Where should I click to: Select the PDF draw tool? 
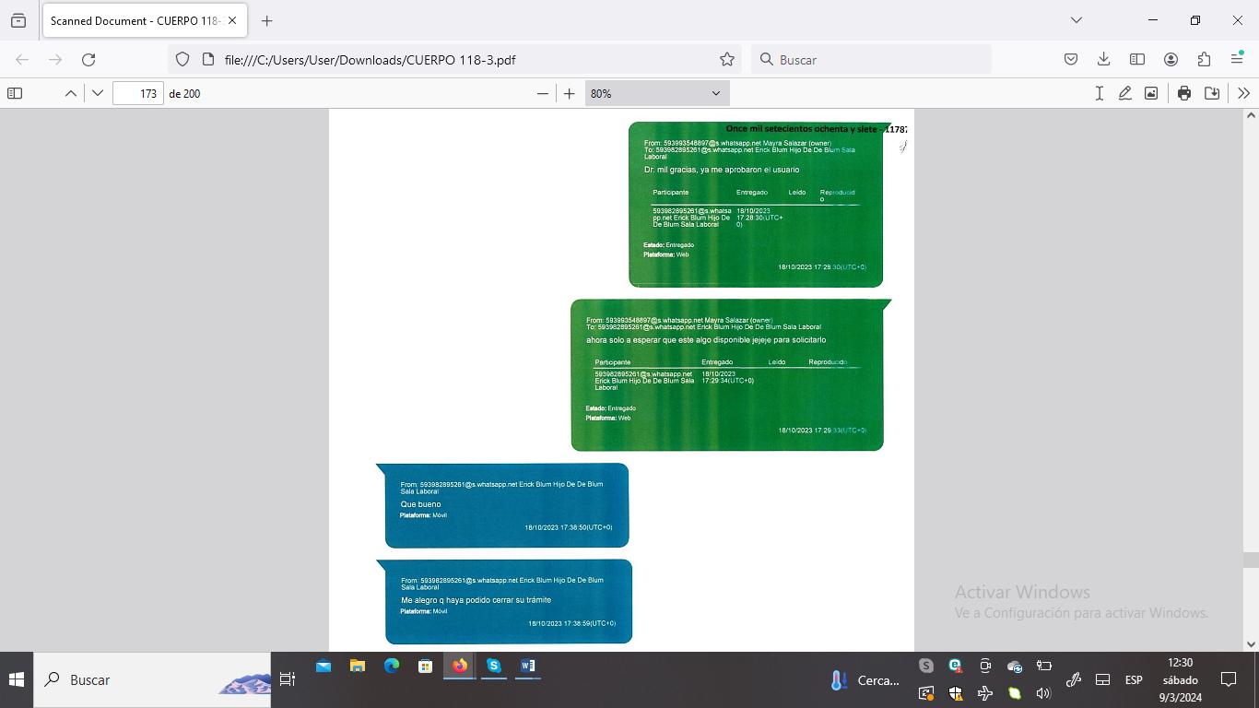tap(1124, 93)
